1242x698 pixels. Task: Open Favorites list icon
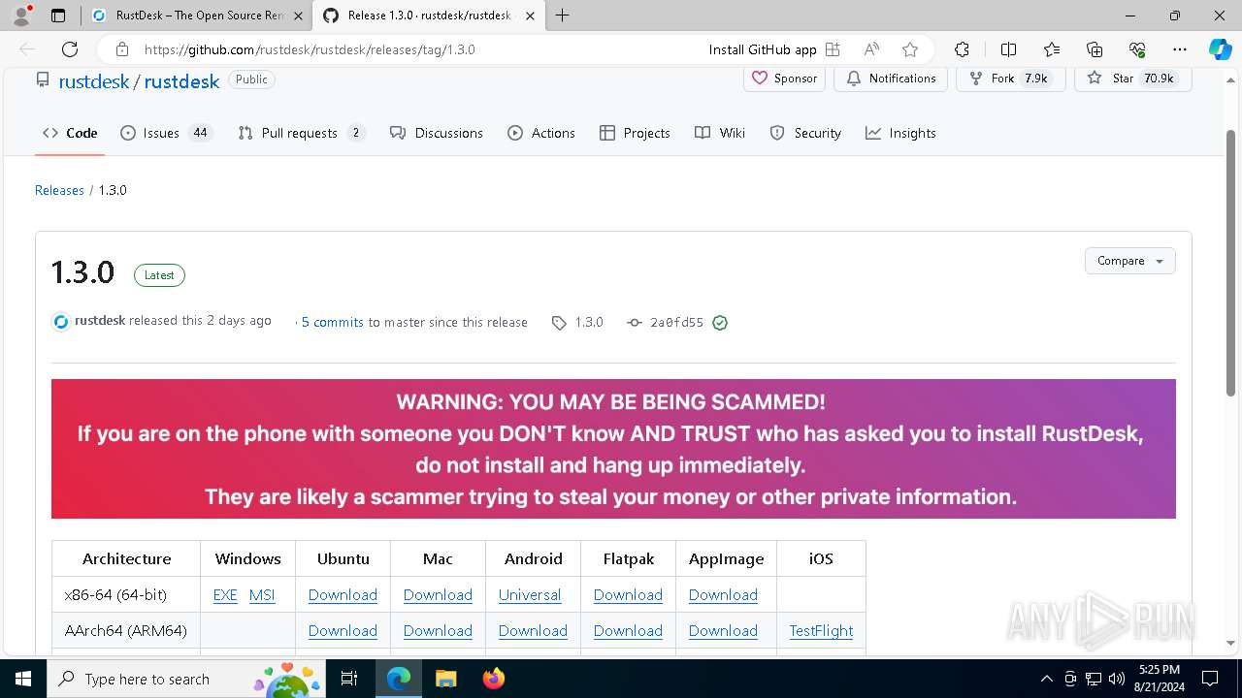click(x=1052, y=49)
